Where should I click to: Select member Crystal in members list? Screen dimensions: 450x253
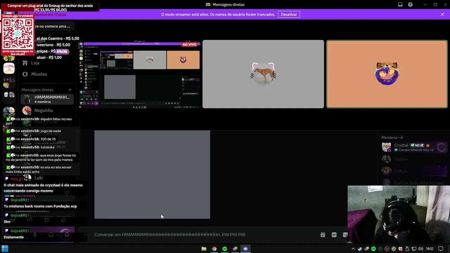(x=414, y=148)
